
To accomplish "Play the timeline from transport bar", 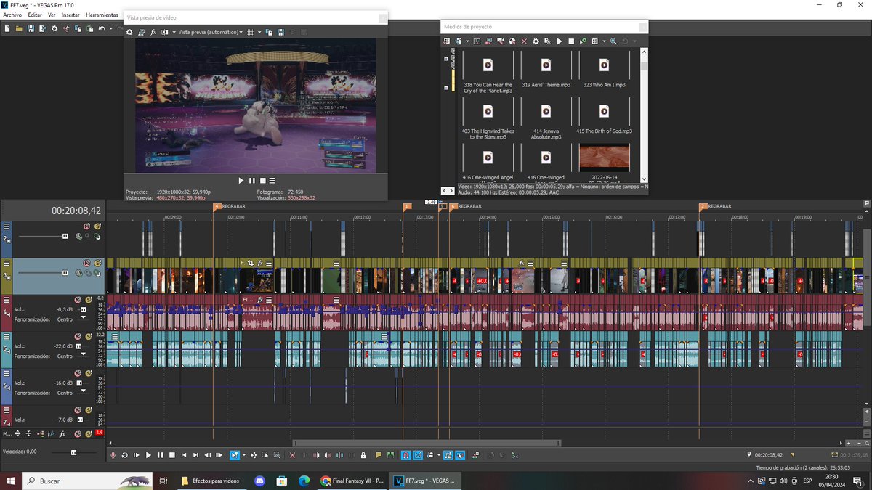I will (x=148, y=455).
